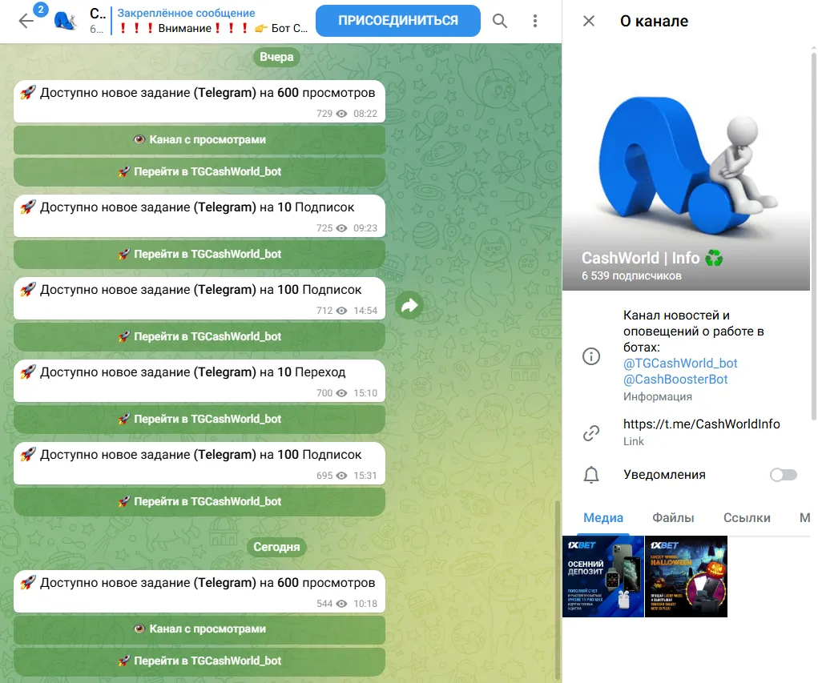Click the info circle icon
Screen dimensions: 818x683
pyautogui.click(x=591, y=356)
